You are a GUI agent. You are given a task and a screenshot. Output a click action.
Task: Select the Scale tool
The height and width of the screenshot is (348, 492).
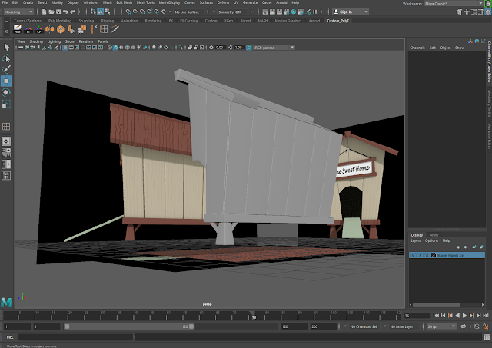tap(6, 104)
